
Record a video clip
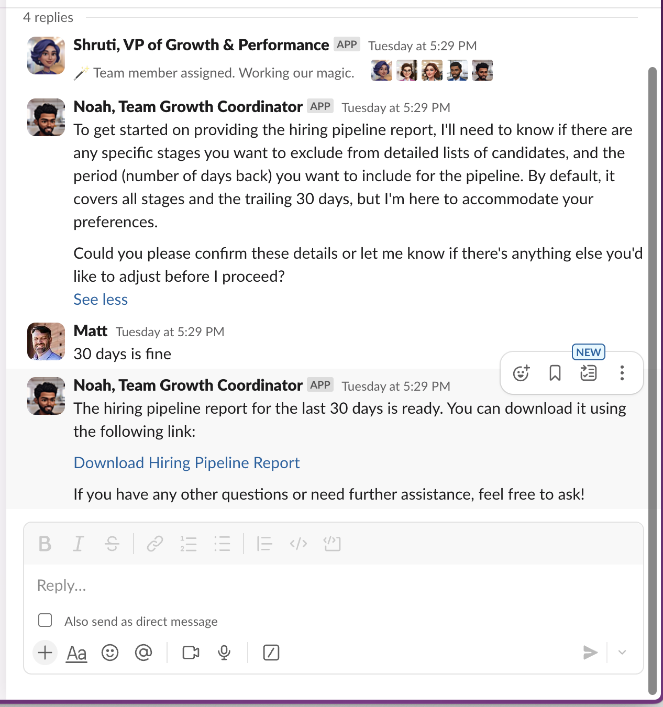click(191, 653)
